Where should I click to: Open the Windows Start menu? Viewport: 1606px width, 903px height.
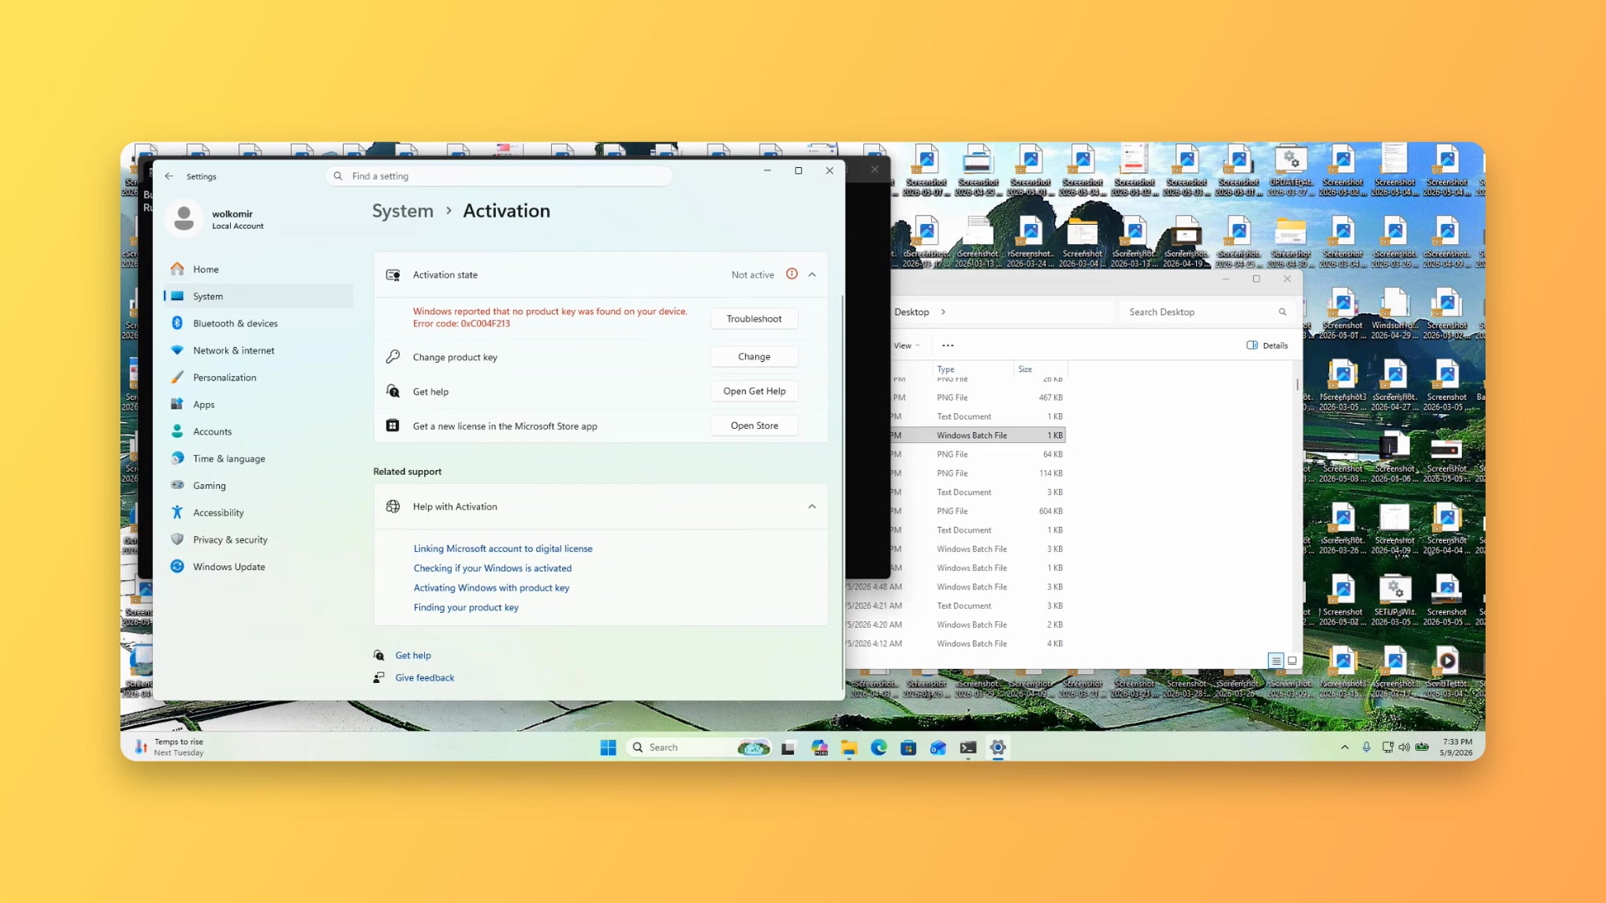coord(608,747)
